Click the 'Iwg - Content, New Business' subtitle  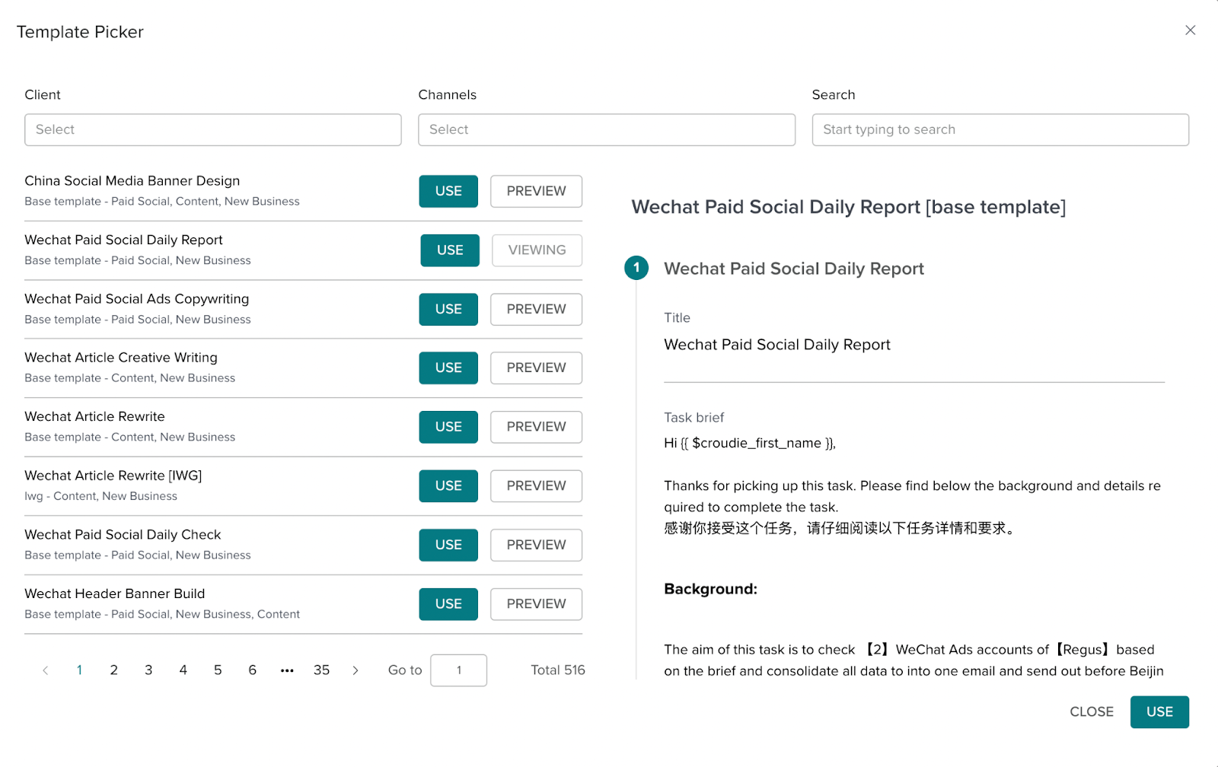tap(100, 496)
